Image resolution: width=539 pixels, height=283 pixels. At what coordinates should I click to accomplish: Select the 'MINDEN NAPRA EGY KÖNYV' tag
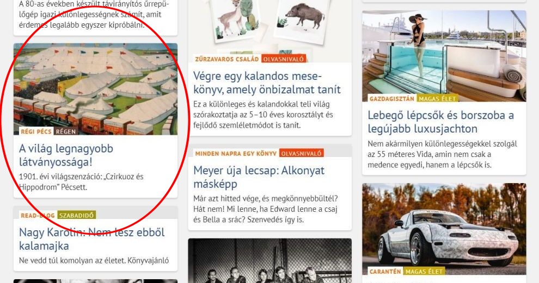(x=236, y=154)
